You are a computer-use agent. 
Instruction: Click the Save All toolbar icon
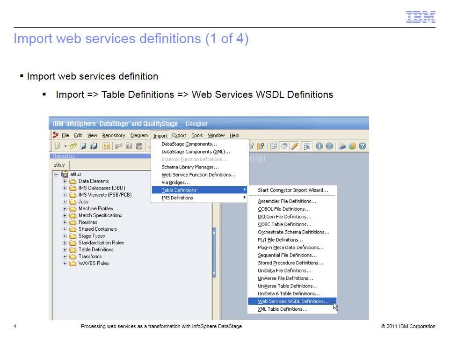(x=94, y=146)
